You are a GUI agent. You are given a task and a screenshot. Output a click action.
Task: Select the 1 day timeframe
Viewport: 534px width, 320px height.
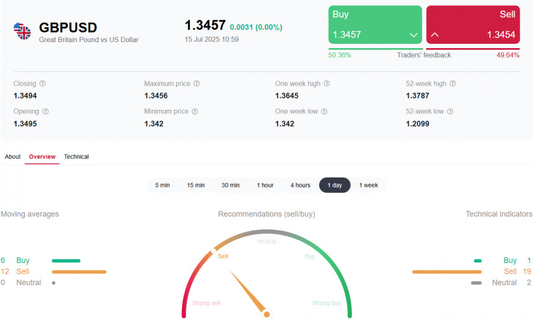(335, 185)
